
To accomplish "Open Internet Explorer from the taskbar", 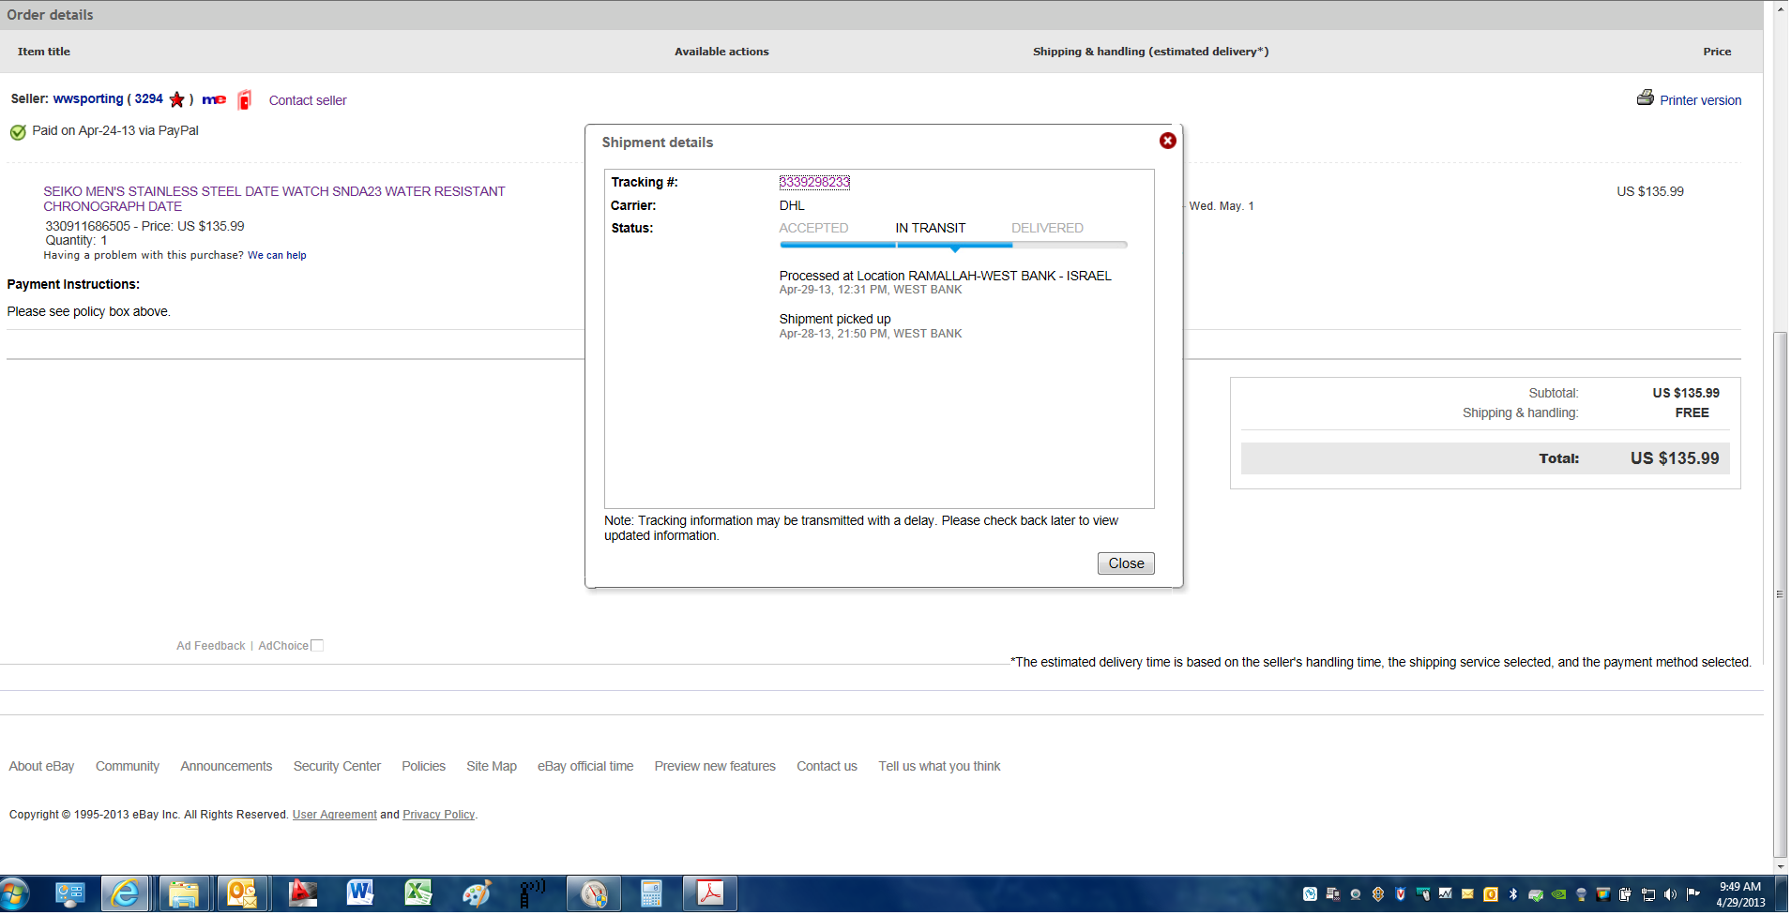I will [125, 894].
